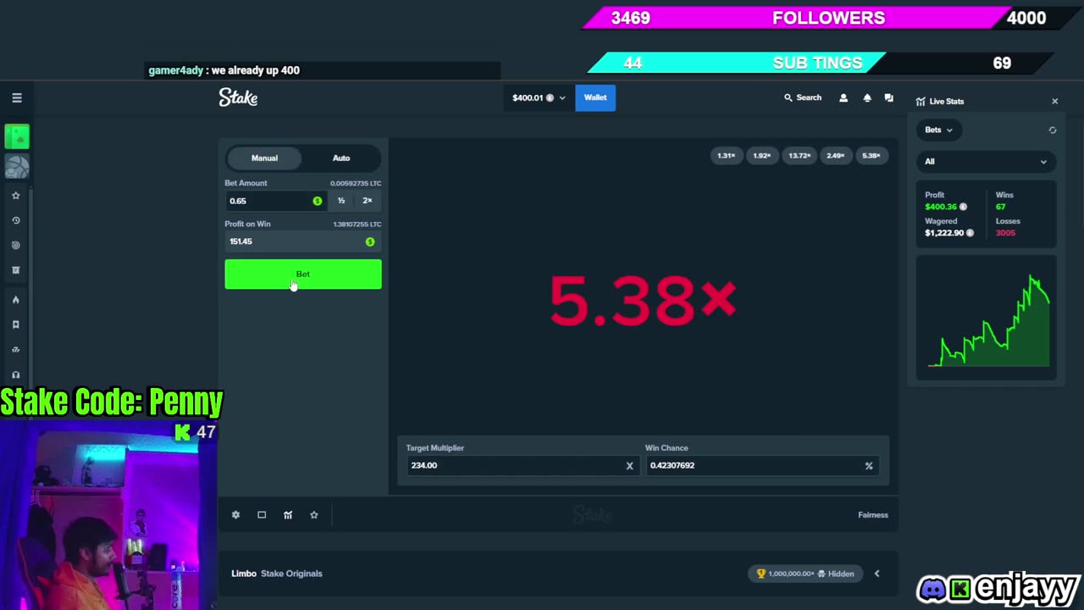Viewport: 1084px width, 610px height.
Task: Click the Stake logo
Action: pyautogui.click(x=238, y=97)
